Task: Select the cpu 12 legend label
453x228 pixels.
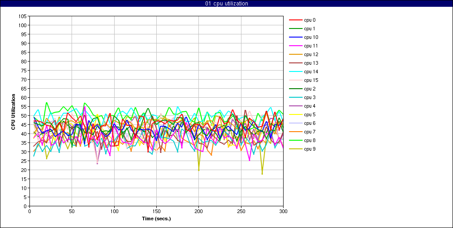Action: [311, 55]
